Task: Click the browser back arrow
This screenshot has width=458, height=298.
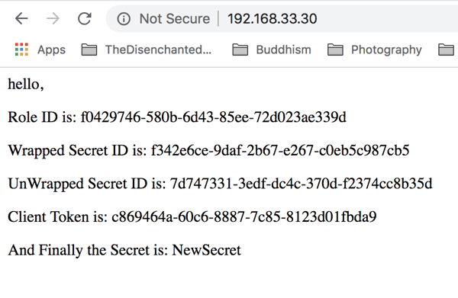Action: (21, 18)
